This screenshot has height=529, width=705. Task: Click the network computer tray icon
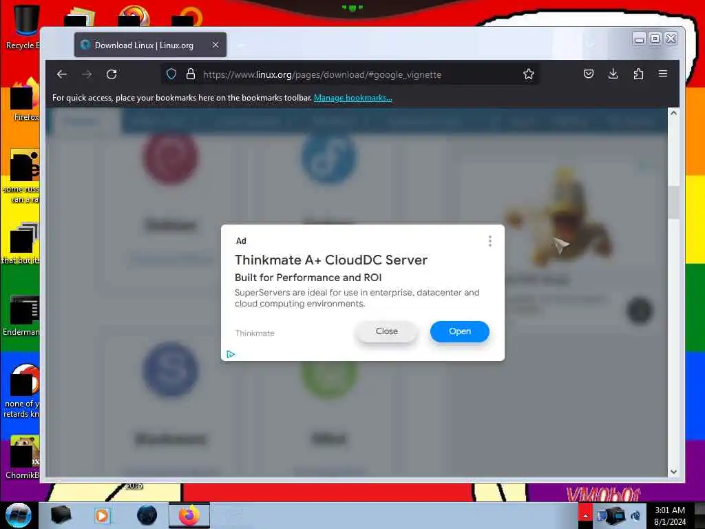[x=614, y=515]
